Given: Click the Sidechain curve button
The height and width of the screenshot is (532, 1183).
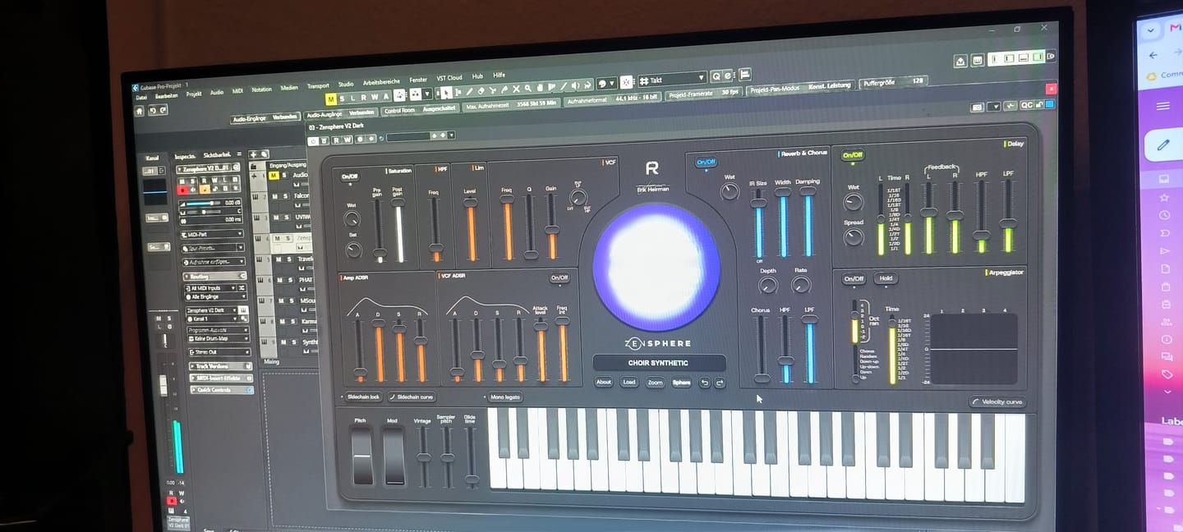Looking at the screenshot, I should tap(412, 397).
